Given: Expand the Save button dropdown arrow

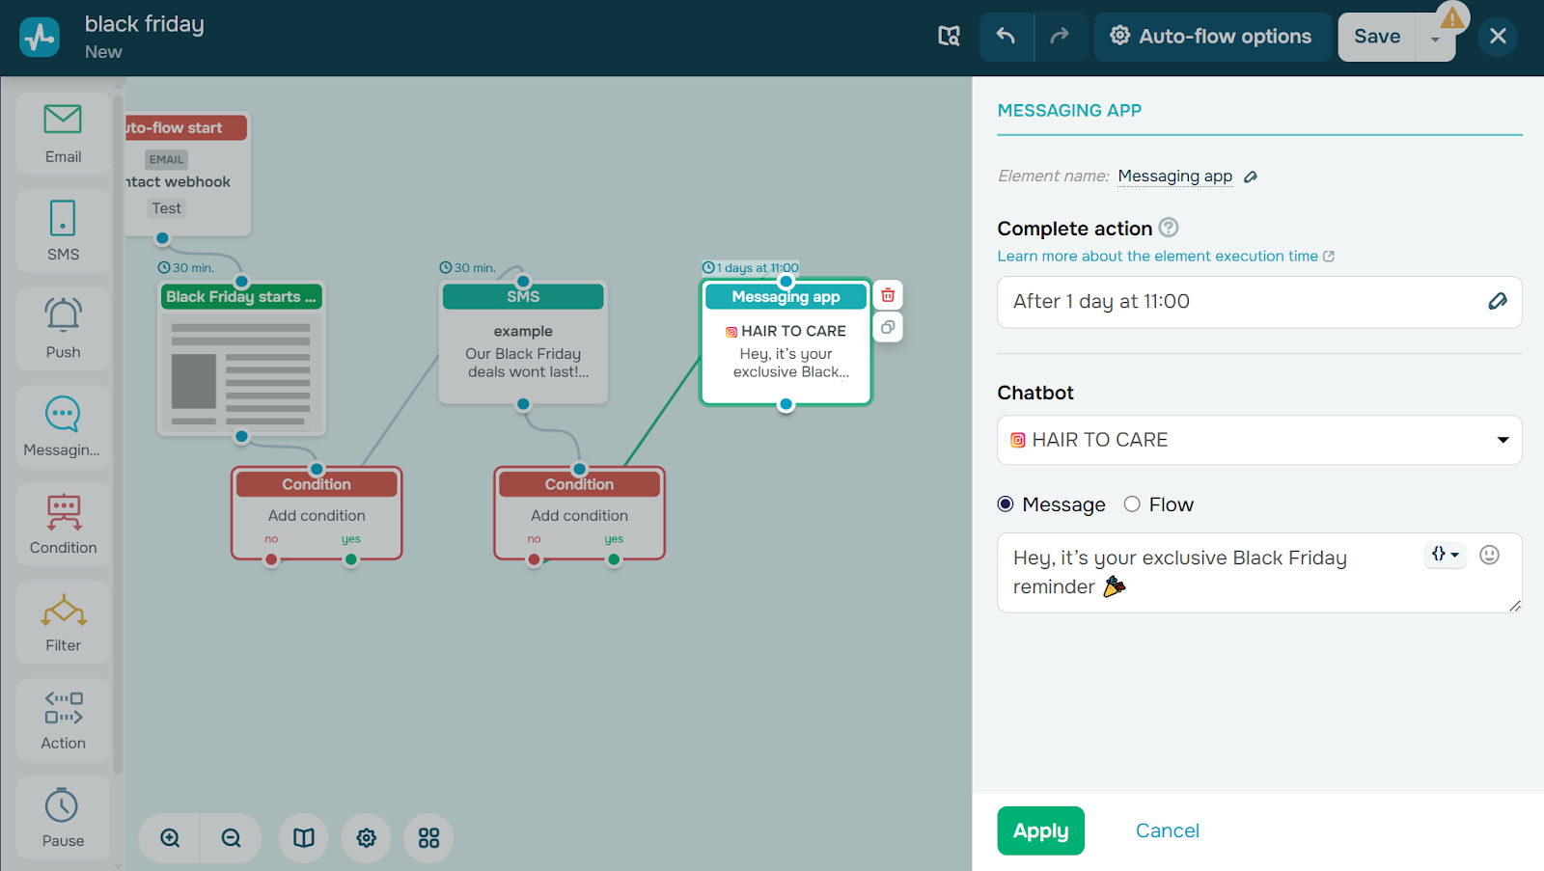Looking at the screenshot, I should [x=1435, y=36].
